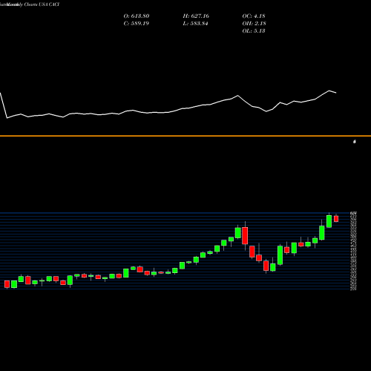Click the high value 'H: 627.16'
This screenshot has width=371, height=371.
[x=196, y=16]
